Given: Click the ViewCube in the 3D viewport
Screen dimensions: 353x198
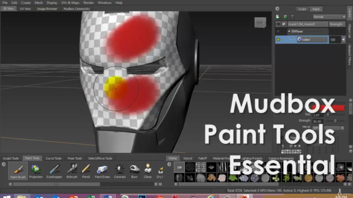Looking at the screenshot, I should (x=260, y=23).
